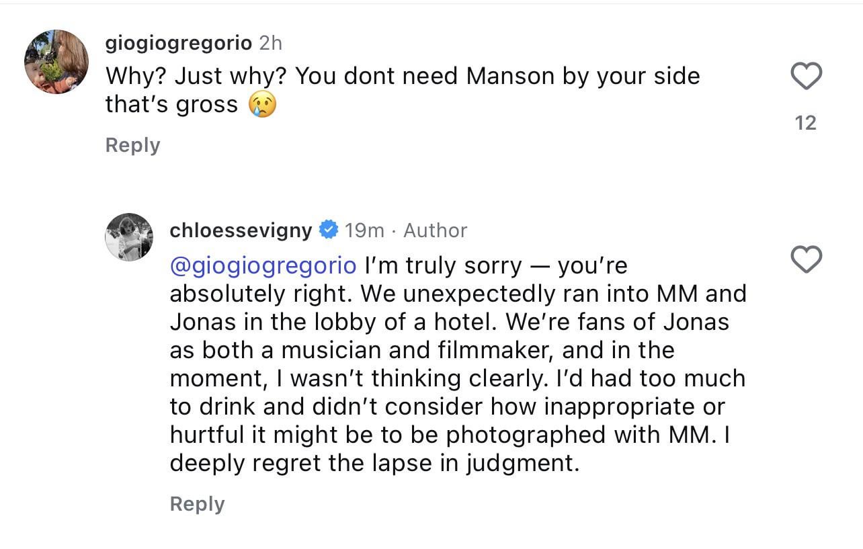Click the sentence mentioning 'lobby of a hotel'
This screenshot has width=863, height=549.
coord(458,308)
